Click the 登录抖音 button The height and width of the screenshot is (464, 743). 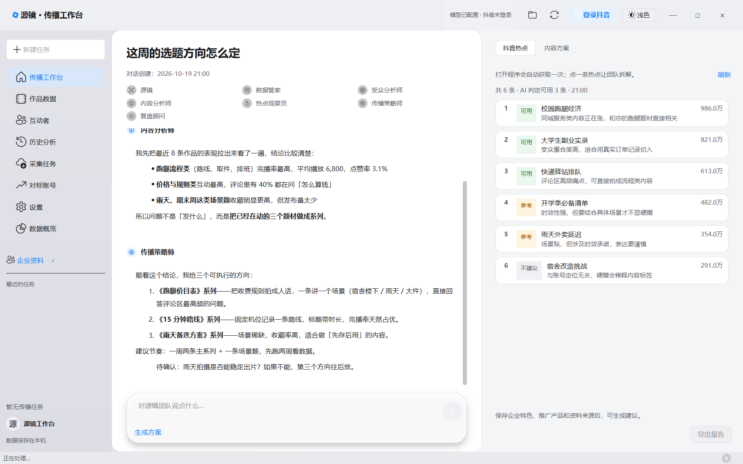pyautogui.click(x=592, y=15)
